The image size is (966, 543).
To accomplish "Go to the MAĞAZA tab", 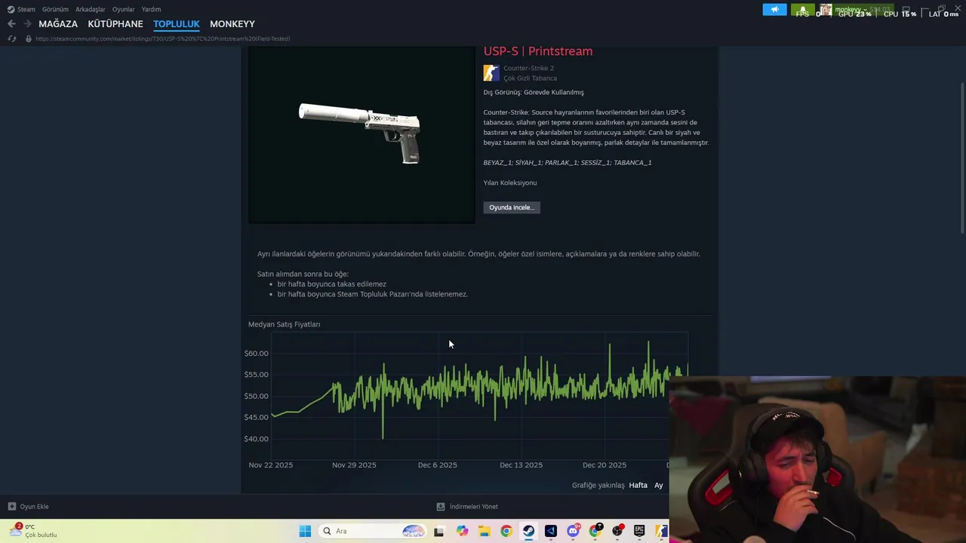I will tap(58, 24).
